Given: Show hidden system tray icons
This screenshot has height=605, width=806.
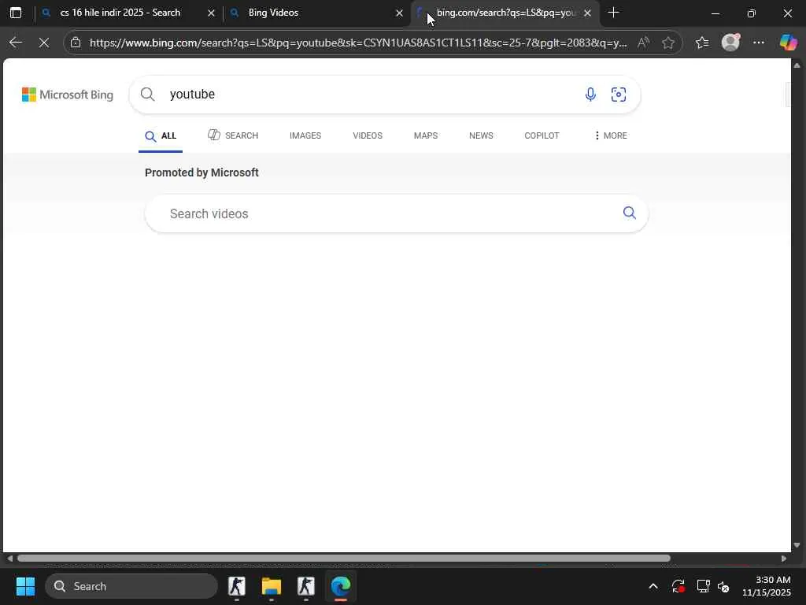Looking at the screenshot, I should (x=653, y=586).
